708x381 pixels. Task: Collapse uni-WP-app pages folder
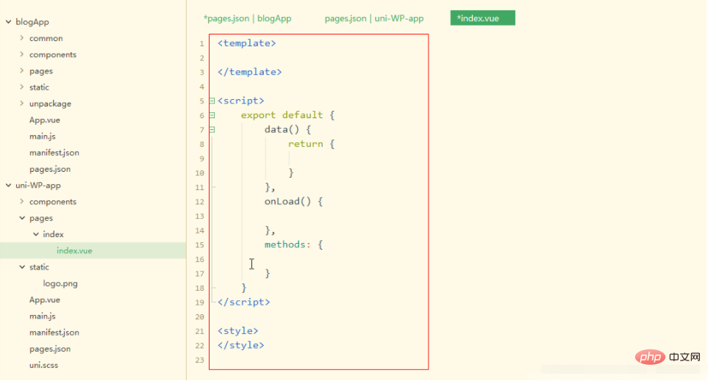coord(21,218)
